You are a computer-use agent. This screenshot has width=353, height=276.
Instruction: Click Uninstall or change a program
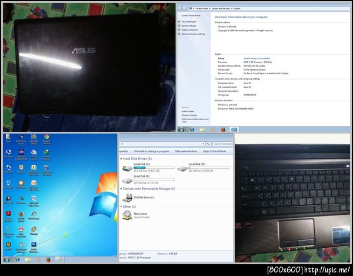coord(151,151)
